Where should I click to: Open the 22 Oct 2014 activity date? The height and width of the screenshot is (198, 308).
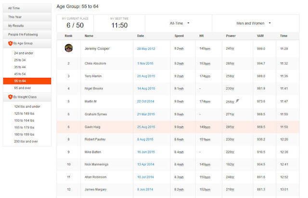145,101
